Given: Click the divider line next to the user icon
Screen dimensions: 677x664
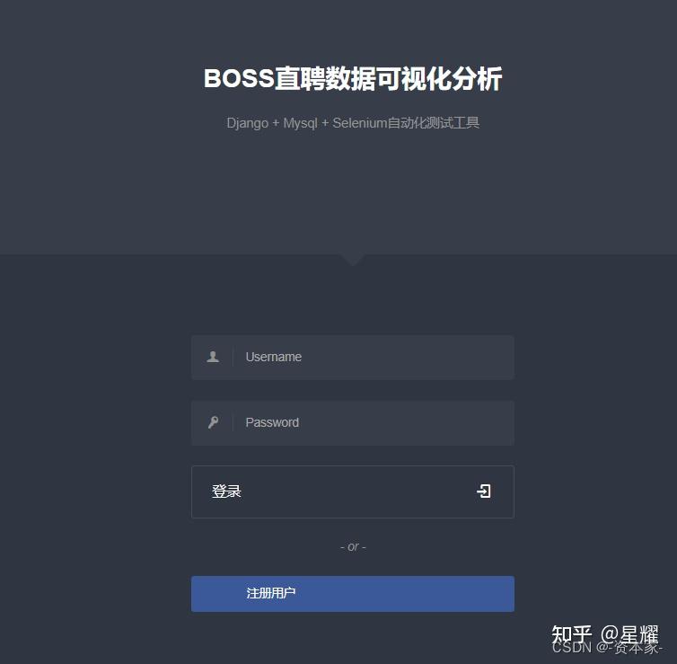Looking at the screenshot, I should 233,357.
